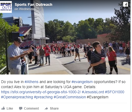Open the Sports Fan Outreach page name
The width and height of the screenshot is (132, 112).
point(34,5)
